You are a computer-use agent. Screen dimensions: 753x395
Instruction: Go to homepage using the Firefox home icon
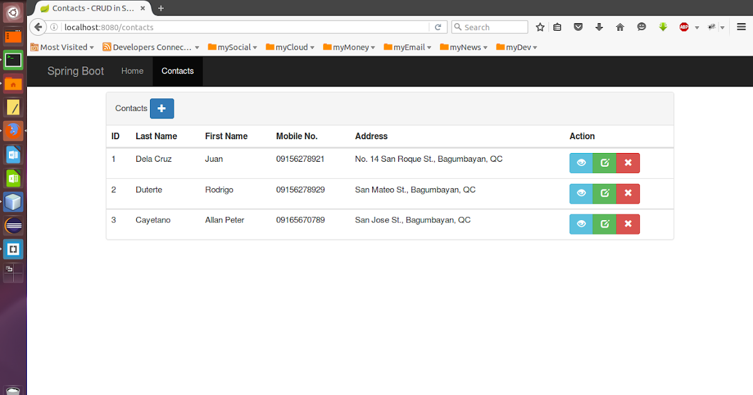(x=620, y=27)
